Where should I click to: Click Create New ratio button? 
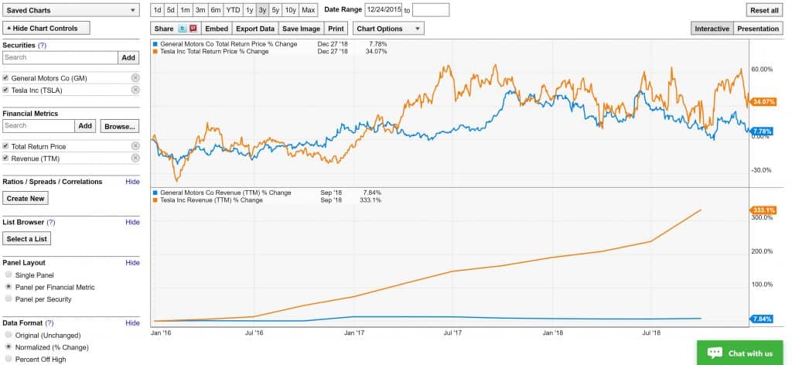pos(26,199)
